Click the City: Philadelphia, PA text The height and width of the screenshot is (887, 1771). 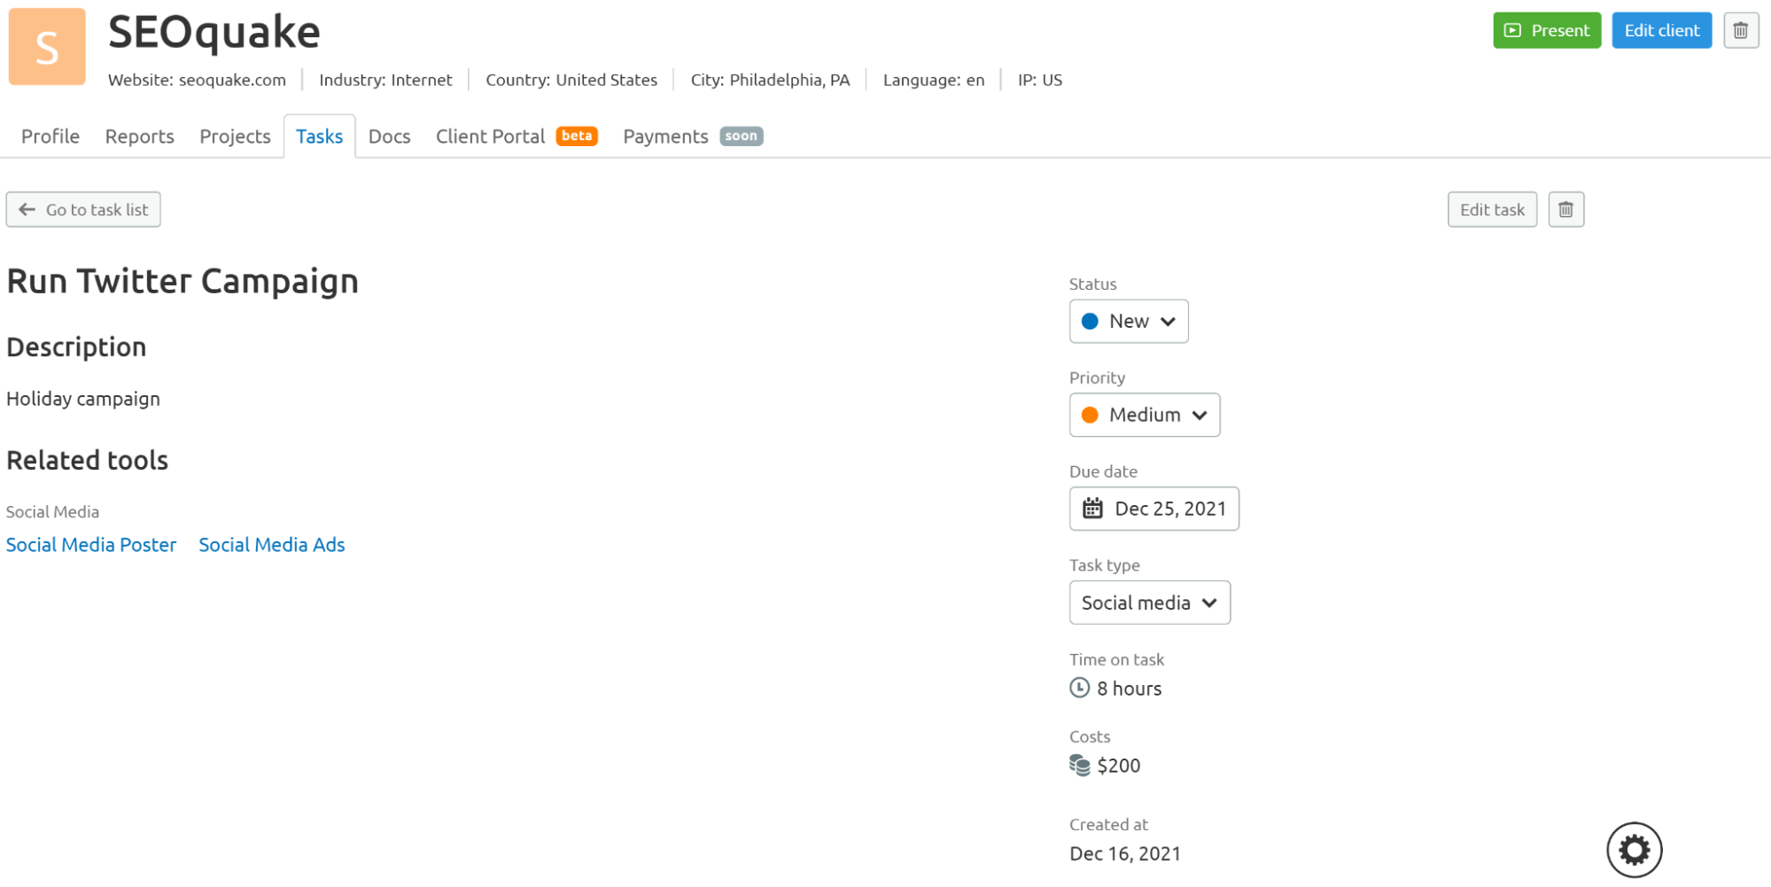pyautogui.click(x=770, y=80)
